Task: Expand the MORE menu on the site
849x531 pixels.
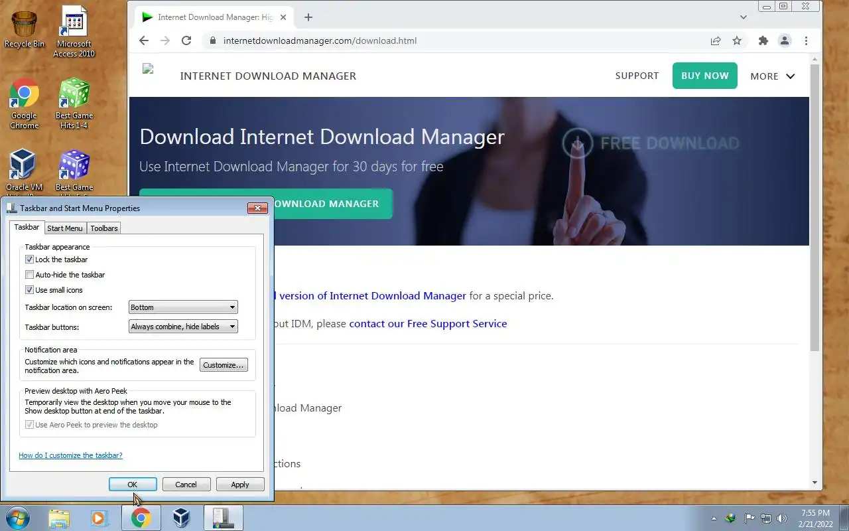Action: pyautogui.click(x=772, y=76)
